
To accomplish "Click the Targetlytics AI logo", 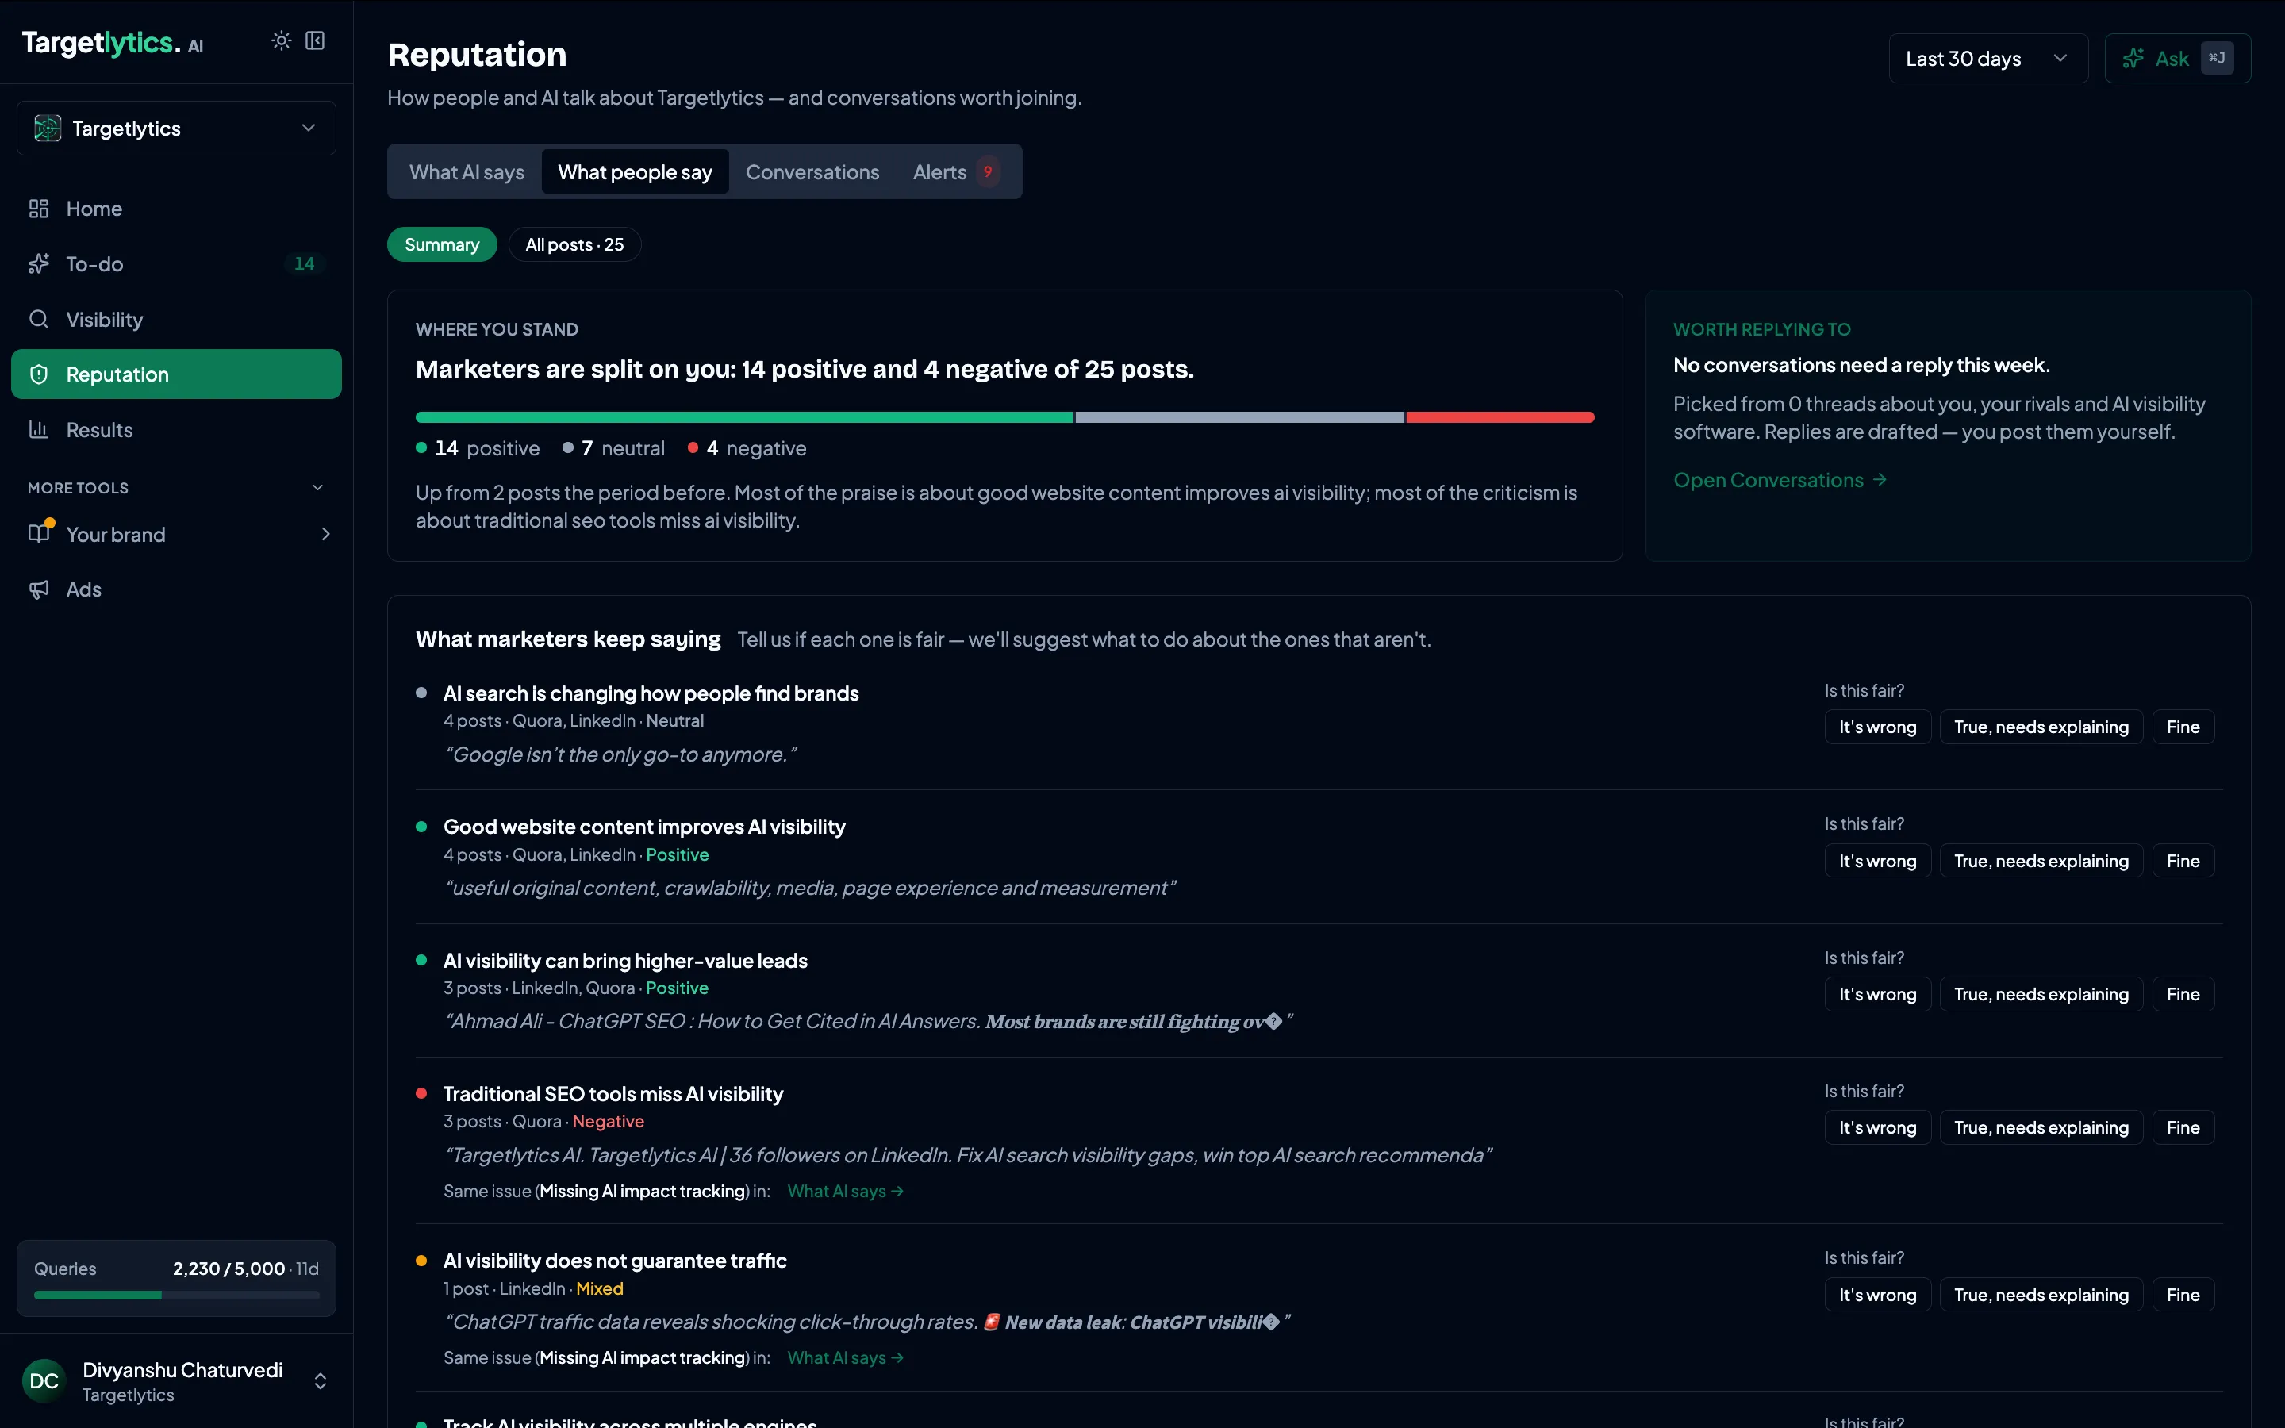I will click(x=113, y=43).
